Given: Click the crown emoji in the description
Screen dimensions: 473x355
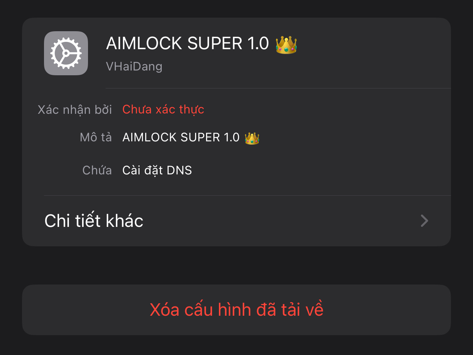Looking at the screenshot, I should (252, 138).
